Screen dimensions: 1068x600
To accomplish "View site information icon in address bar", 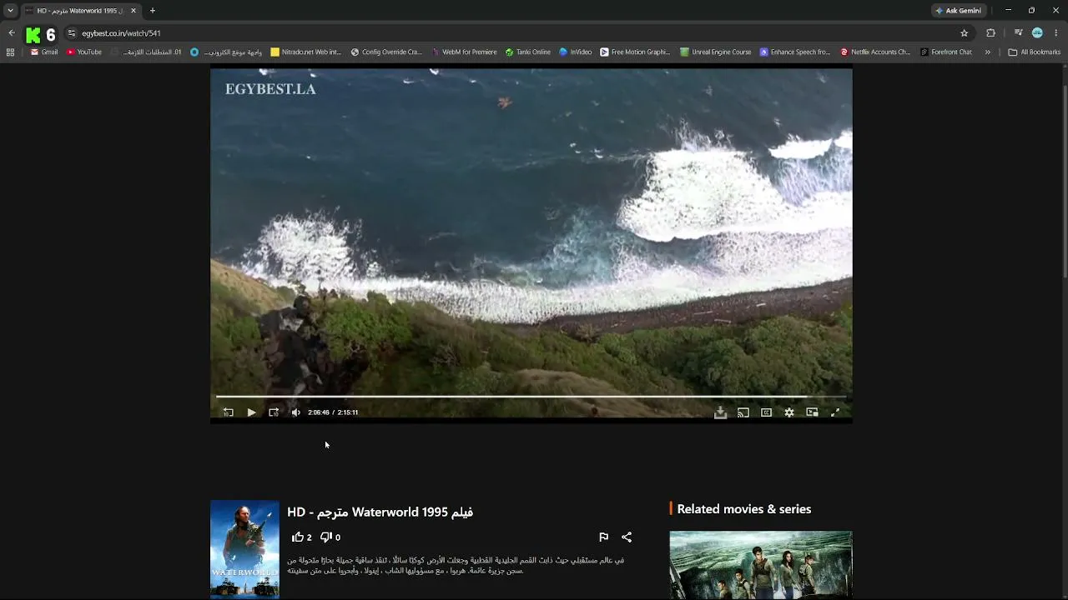I will (72, 33).
